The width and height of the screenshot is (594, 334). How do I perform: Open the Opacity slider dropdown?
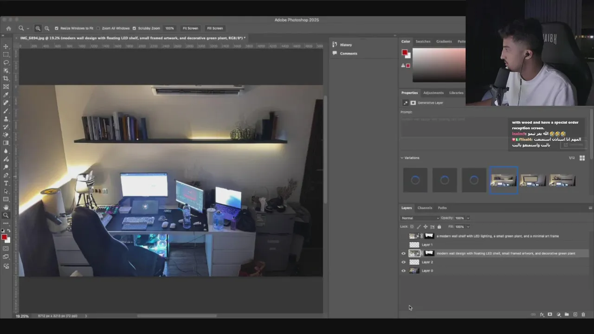[468, 218]
